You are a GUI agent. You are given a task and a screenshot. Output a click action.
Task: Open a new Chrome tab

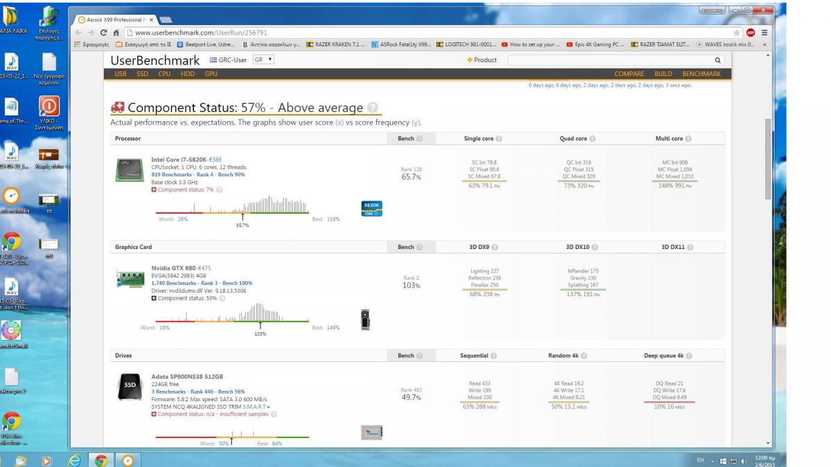pos(166,19)
